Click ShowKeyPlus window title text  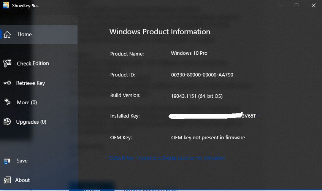(25, 6)
